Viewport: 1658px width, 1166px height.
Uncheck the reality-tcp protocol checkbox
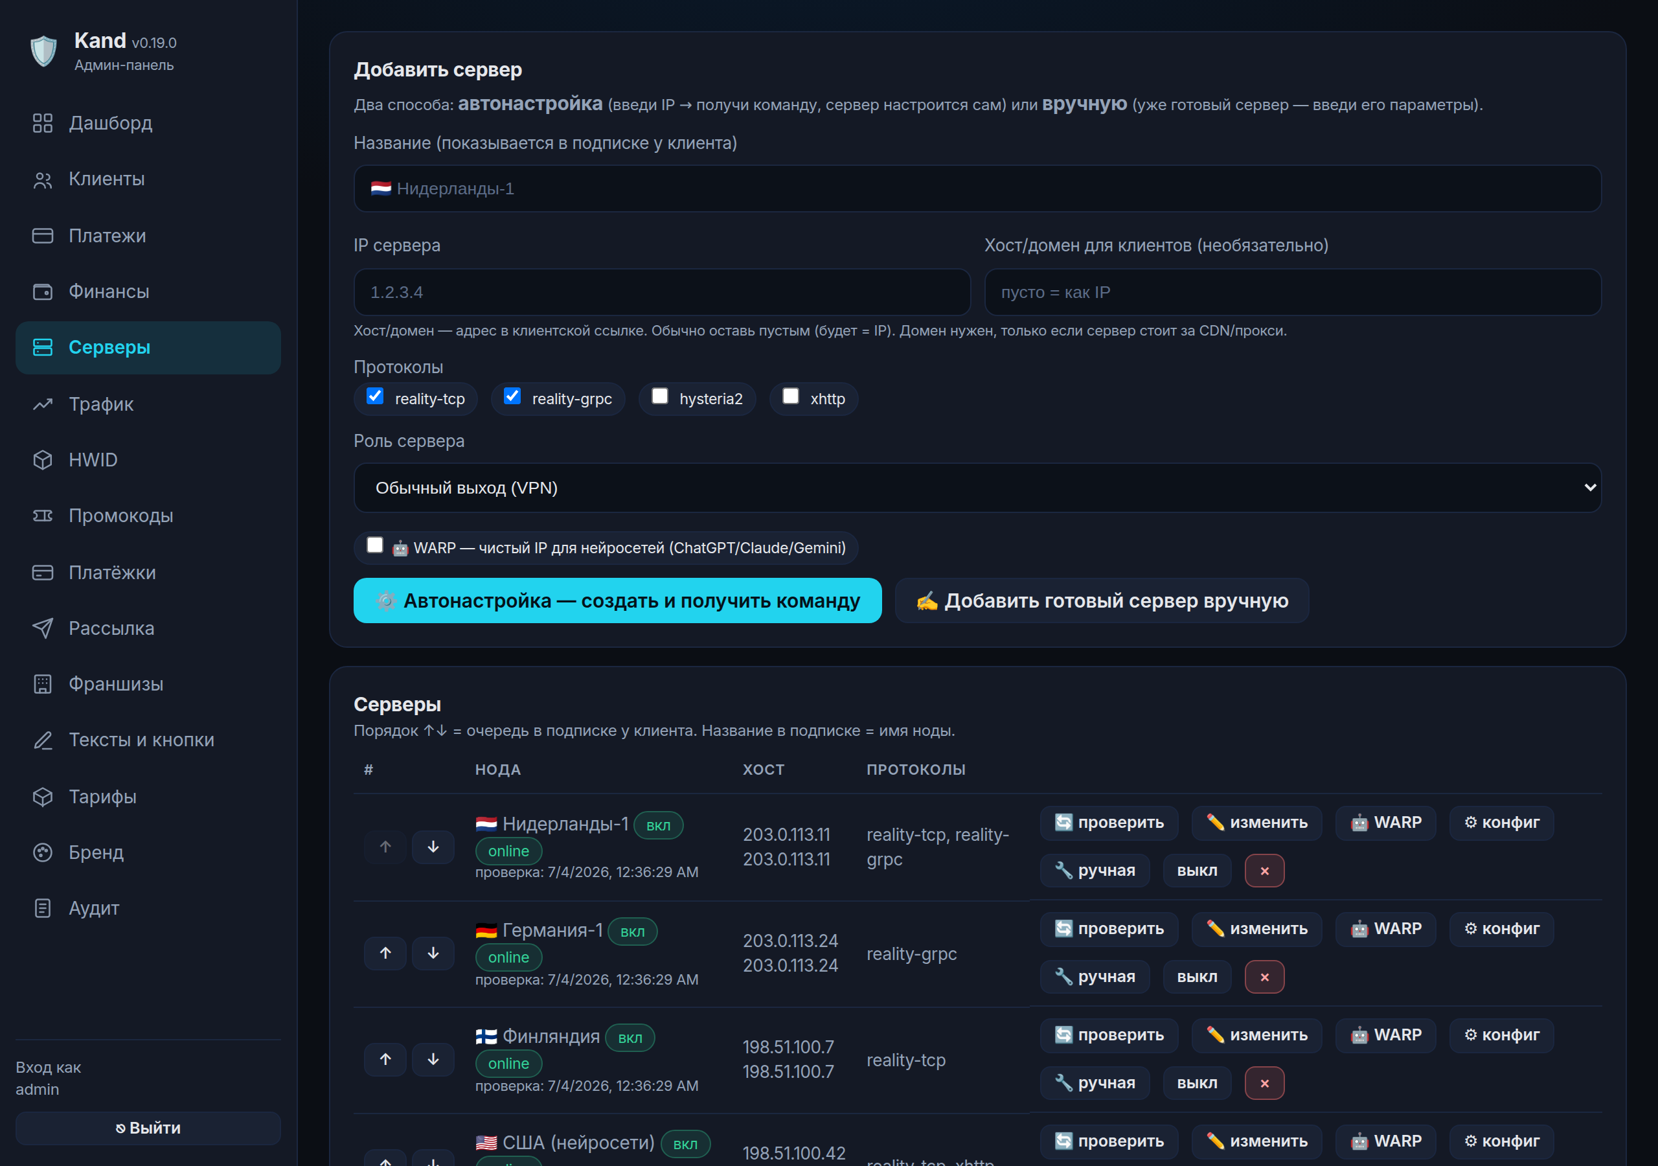[x=375, y=396]
